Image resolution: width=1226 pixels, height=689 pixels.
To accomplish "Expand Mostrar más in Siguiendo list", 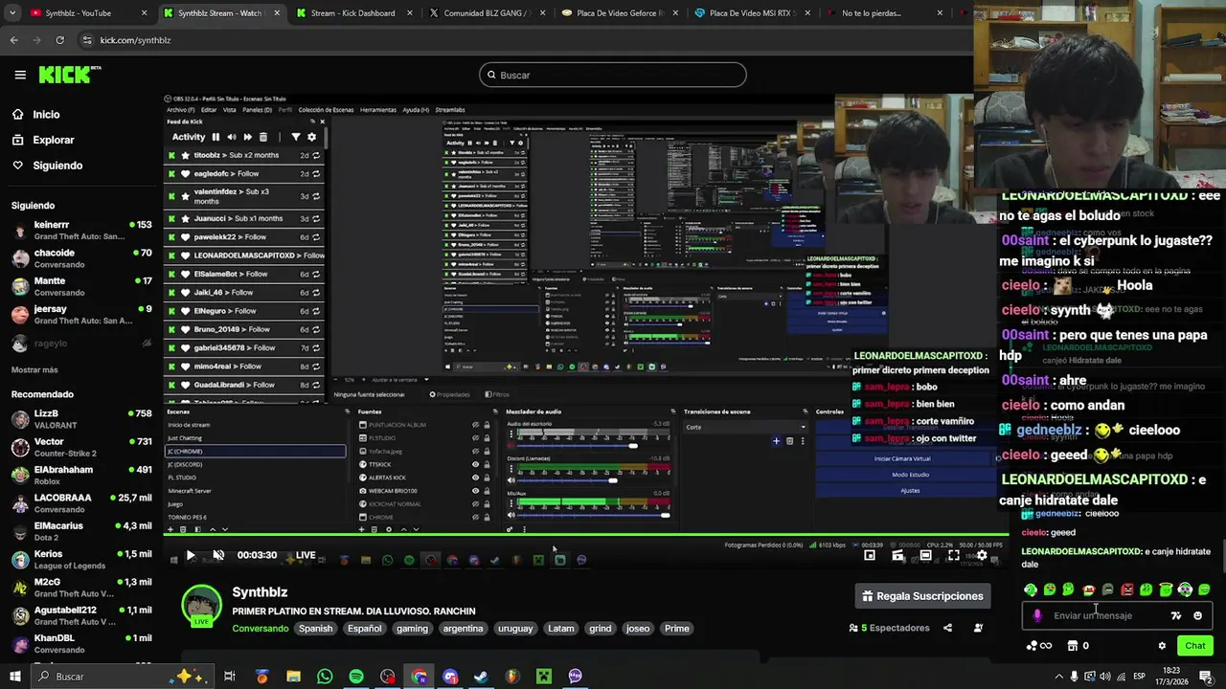I will click(x=34, y=369).
